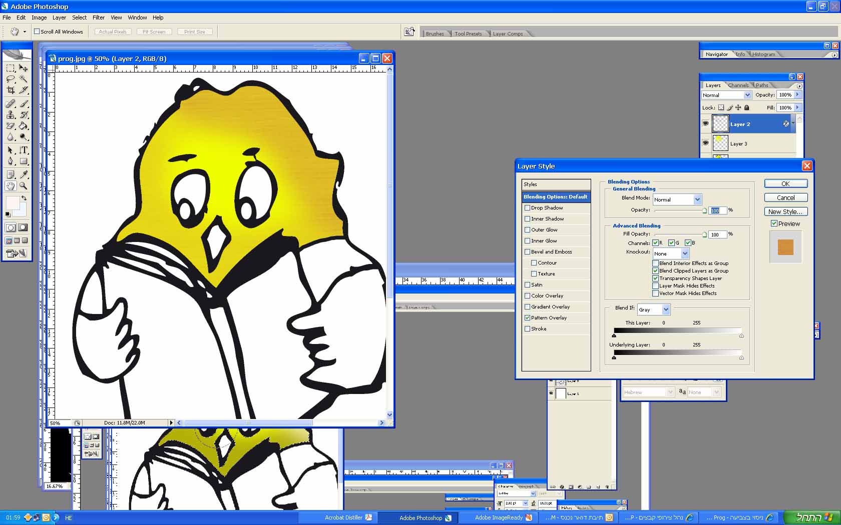841x525 pixels.
Task: Set the foreground color swatch
Action: tap(12, 203)
